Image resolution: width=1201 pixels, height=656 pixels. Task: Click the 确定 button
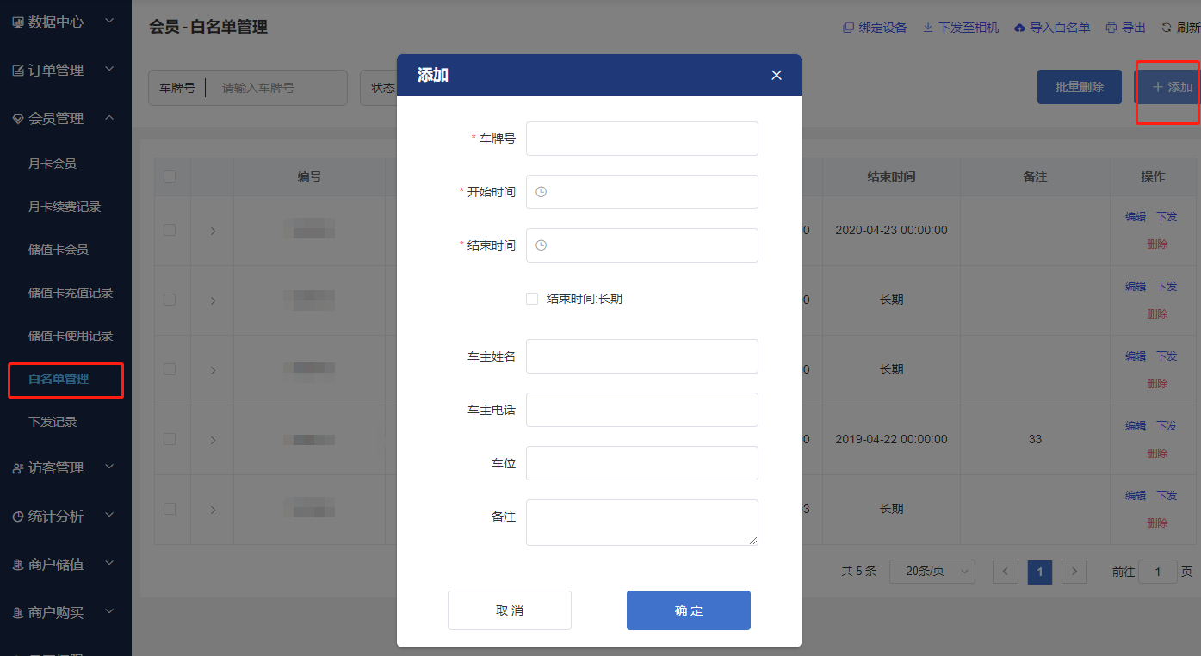[x=689, y=610]
